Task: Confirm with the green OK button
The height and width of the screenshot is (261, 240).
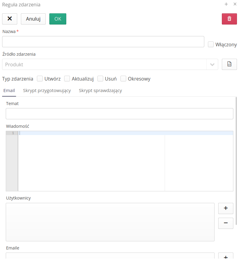Action: click(x=58, y=19)
